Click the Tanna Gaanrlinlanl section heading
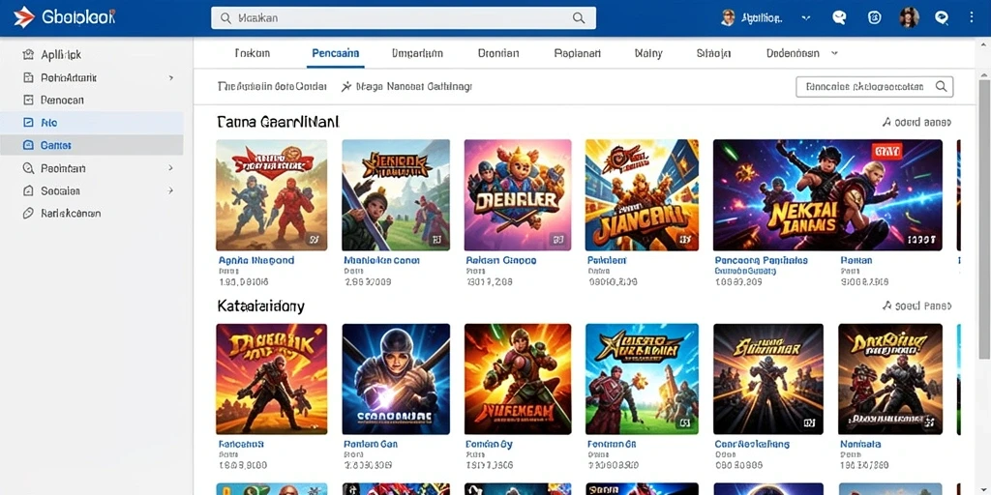Viewport: 991px width, 495px height. [x=278, y=122]
